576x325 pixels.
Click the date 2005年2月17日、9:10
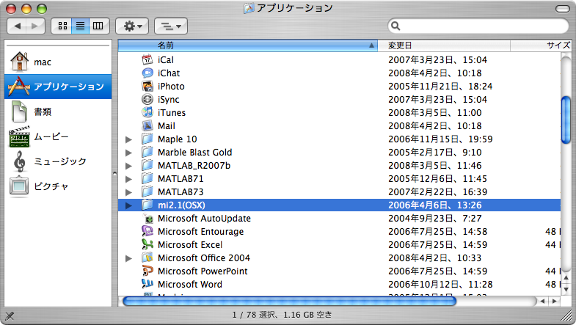[434, 153]
